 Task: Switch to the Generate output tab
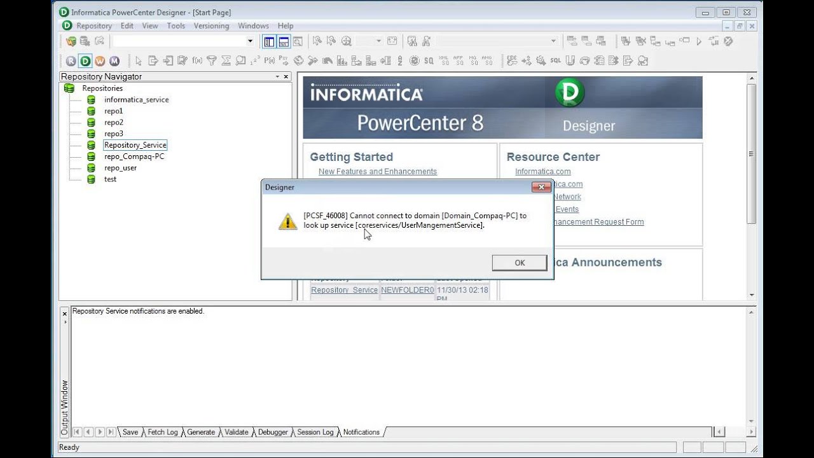(x=201, y=432)
